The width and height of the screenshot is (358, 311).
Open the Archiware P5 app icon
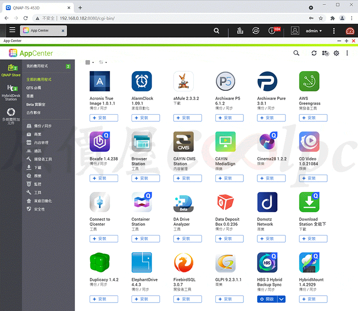pos(226,81)
